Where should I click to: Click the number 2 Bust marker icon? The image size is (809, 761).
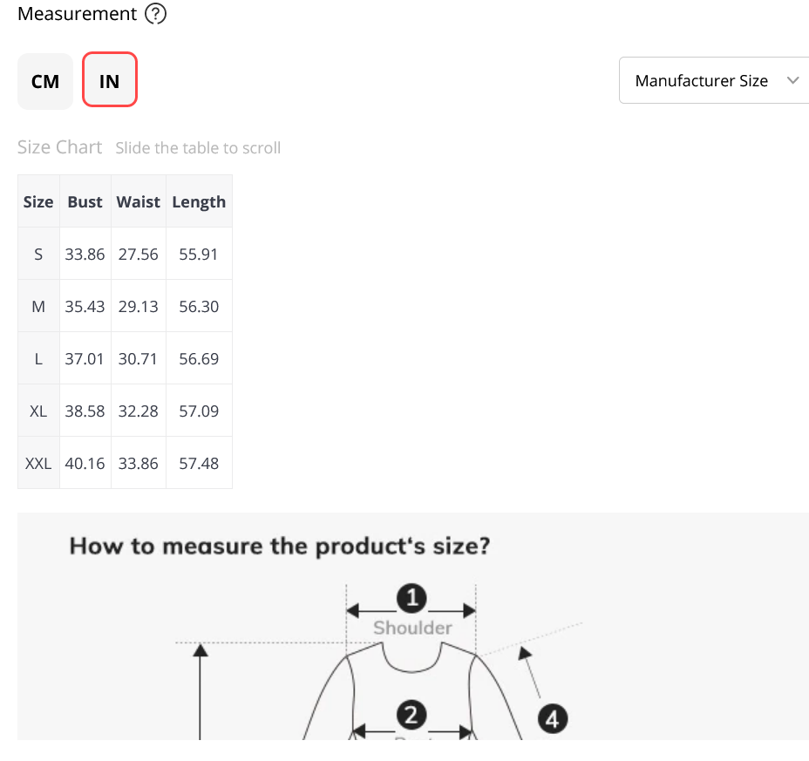pyautogui.click(x=411, y=717)
